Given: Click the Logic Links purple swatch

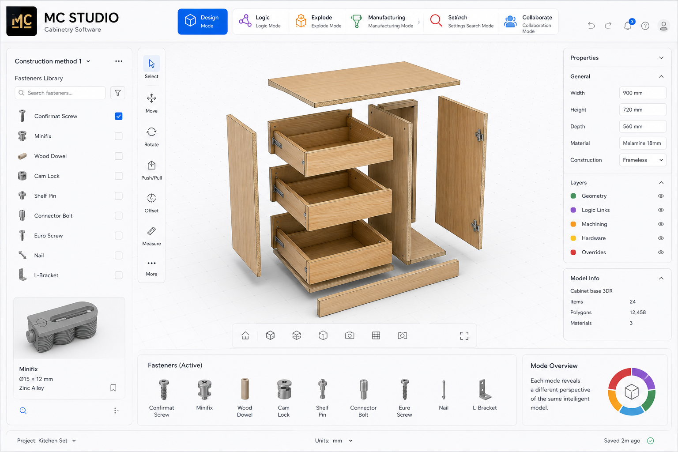Looking at the screenshot, I should point(573,210).
